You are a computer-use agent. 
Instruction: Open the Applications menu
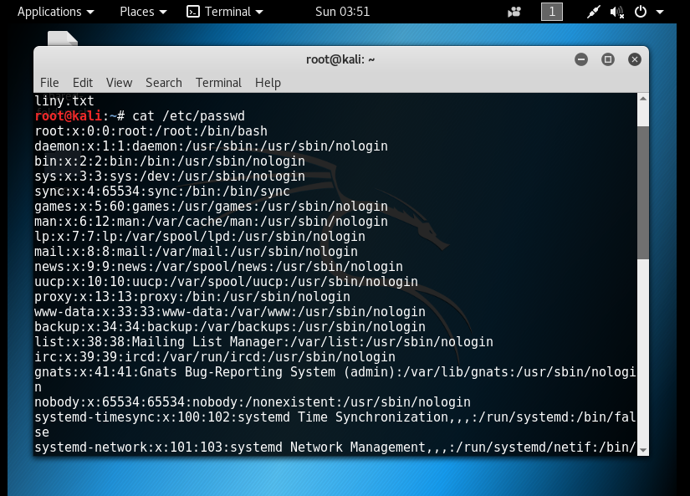(55, 12)
